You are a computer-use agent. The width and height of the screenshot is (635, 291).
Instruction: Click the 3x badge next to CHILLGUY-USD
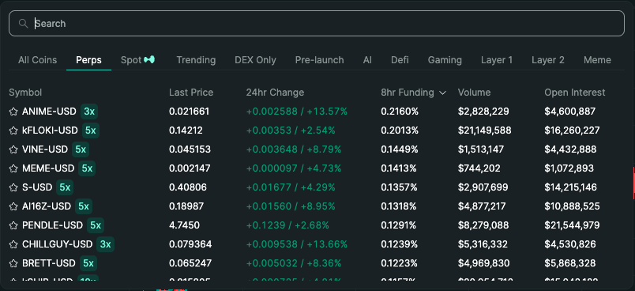(105, 244)
